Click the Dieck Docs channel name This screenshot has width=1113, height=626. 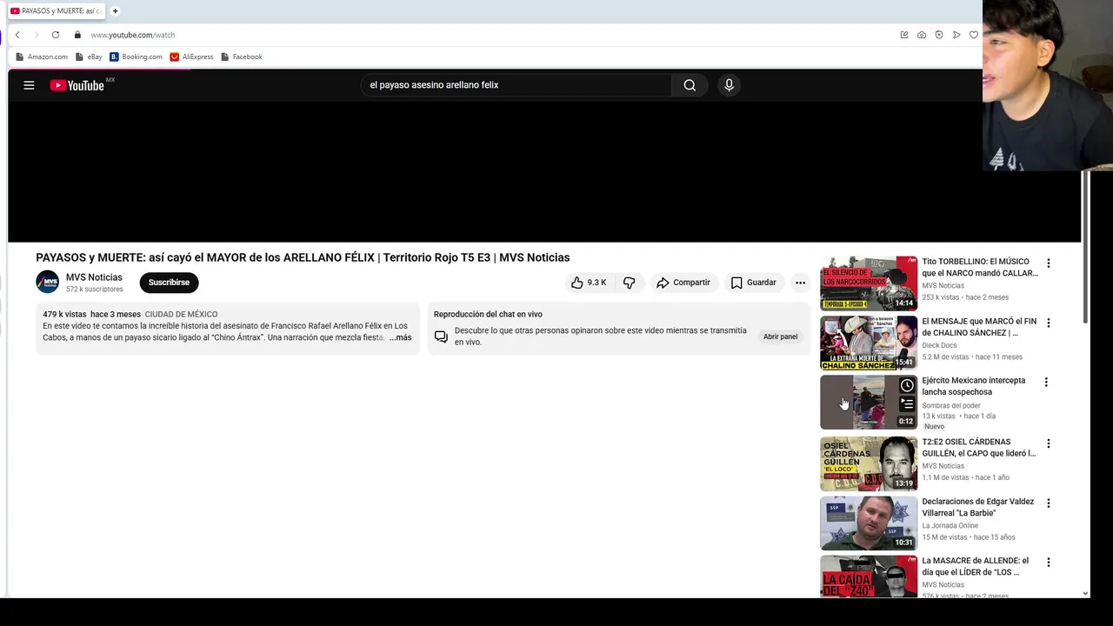tap(939, 345)
